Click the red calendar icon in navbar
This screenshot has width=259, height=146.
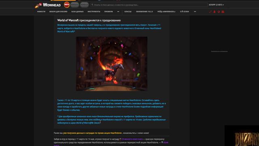coord(223,12)
